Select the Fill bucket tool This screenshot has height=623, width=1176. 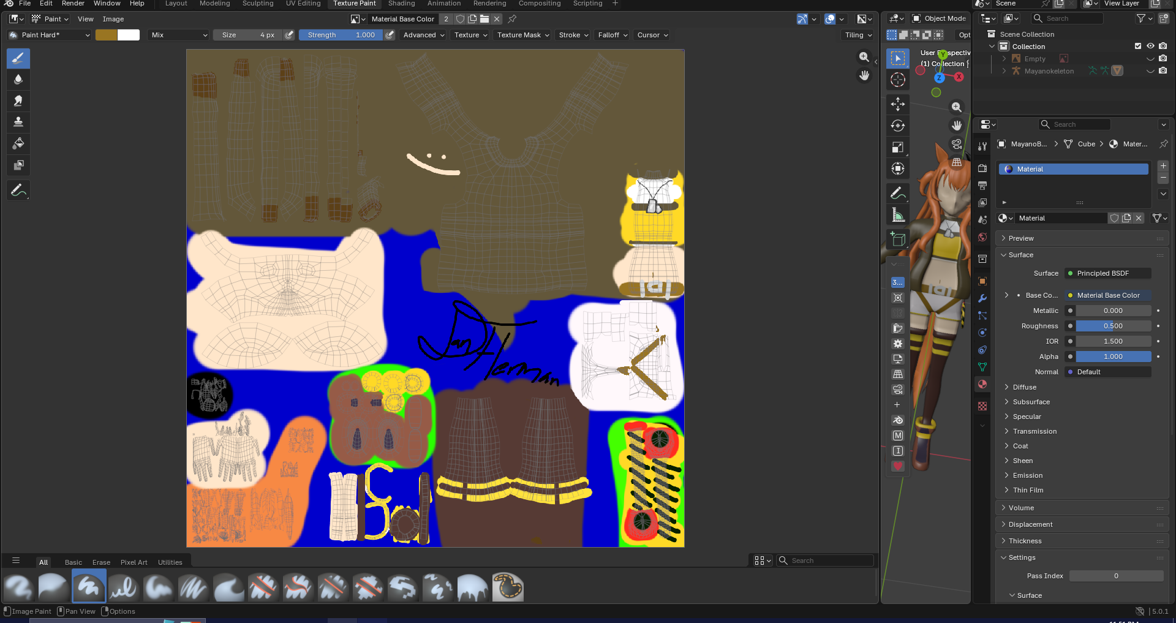pyautogui.click(x=18, y=143)
